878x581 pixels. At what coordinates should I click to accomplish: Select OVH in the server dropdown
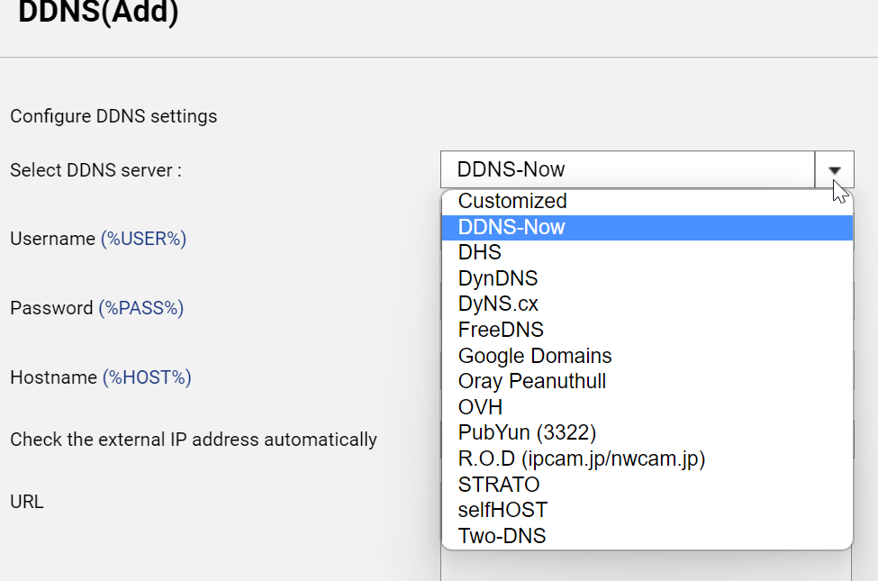point(480,407)
